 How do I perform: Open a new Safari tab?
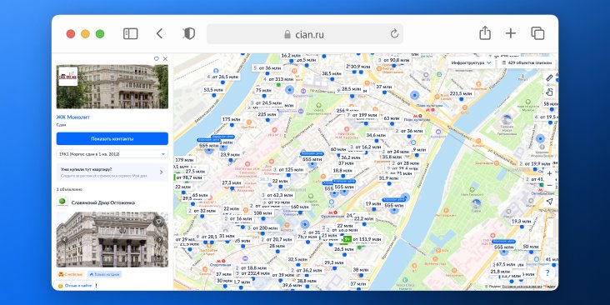pyautogui.click(x=510, y=34)
